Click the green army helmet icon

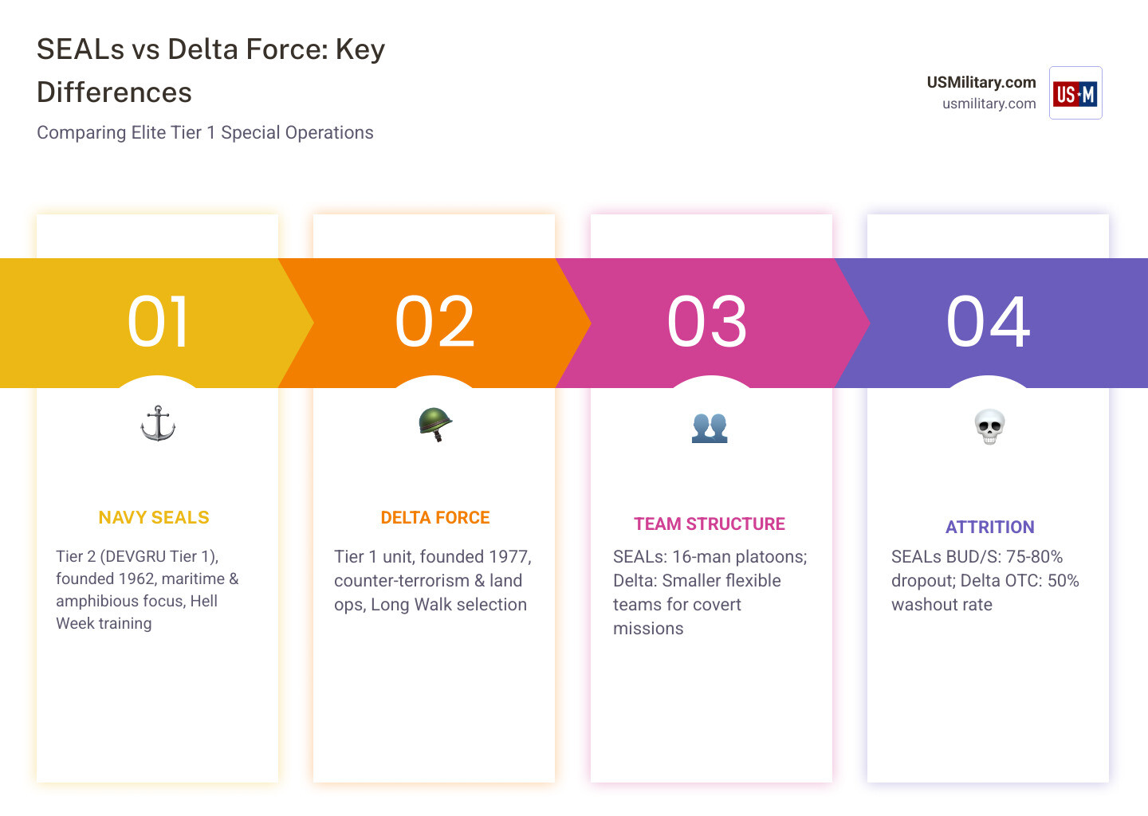[435, 424]
